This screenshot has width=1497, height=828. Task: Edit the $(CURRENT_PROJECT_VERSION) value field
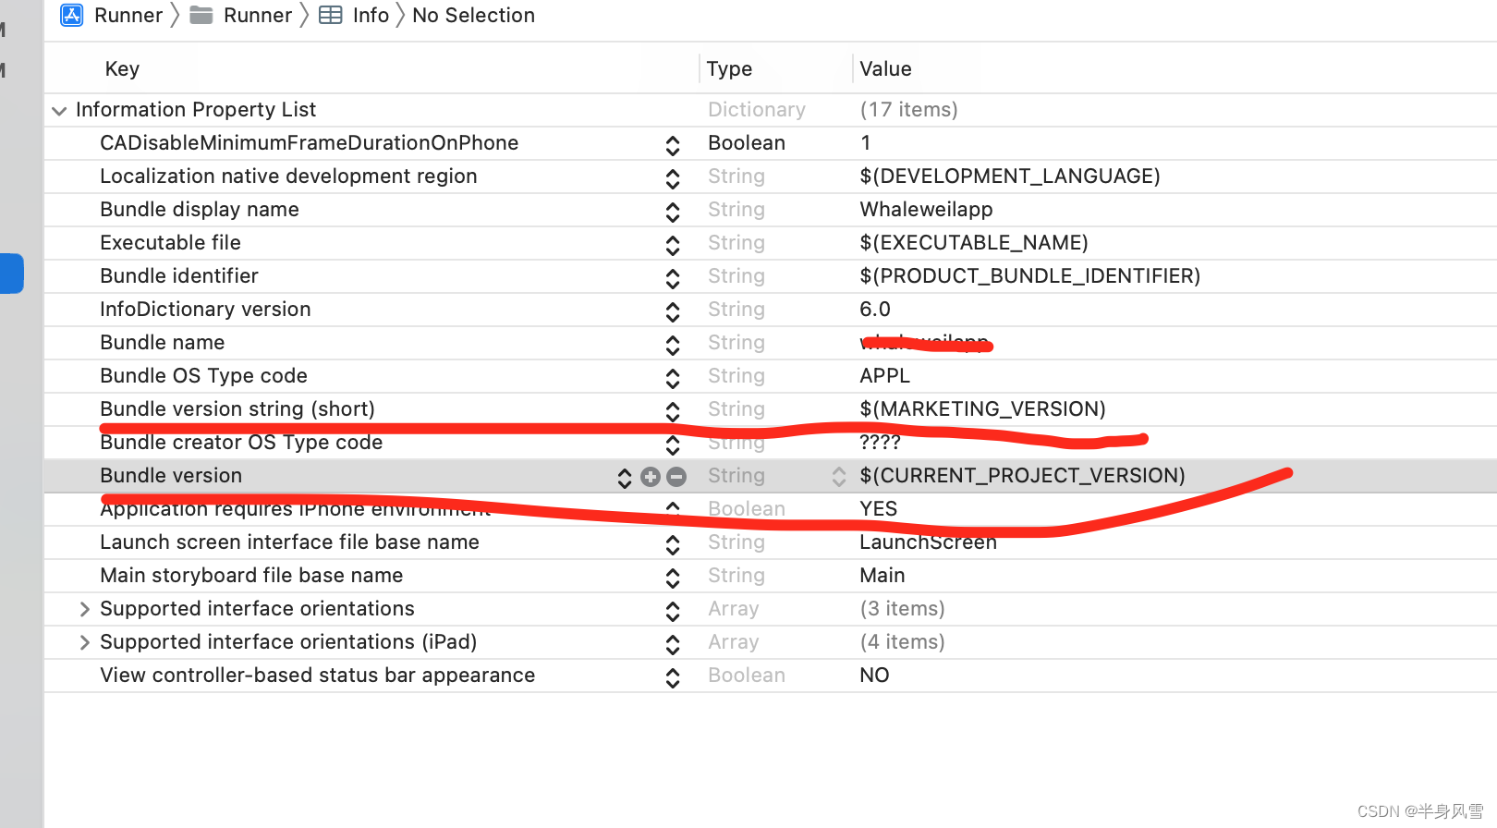point(1022,476)
